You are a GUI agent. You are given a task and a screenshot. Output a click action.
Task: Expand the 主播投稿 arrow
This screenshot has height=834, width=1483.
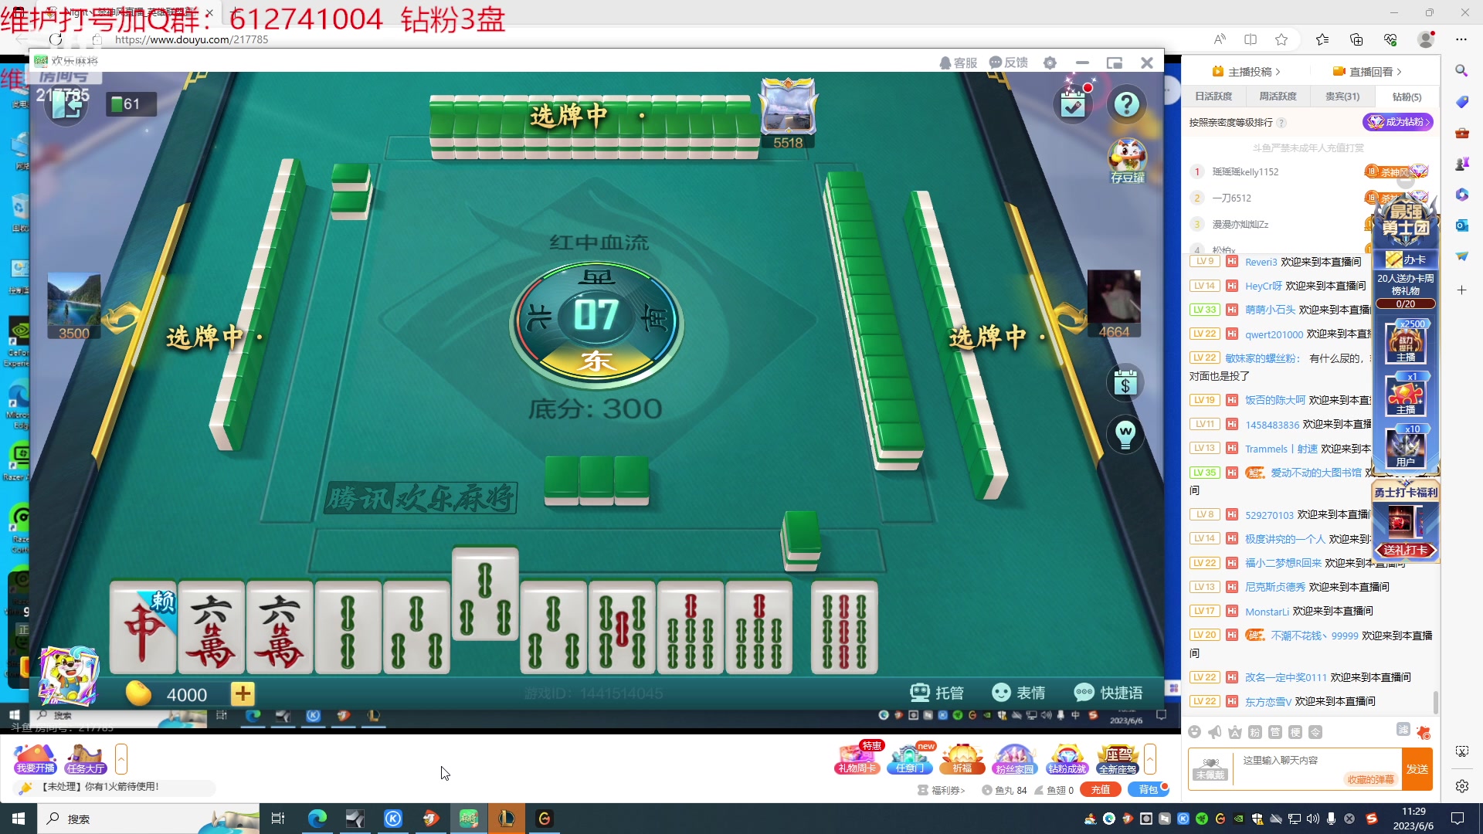[x=1278, y=72]
